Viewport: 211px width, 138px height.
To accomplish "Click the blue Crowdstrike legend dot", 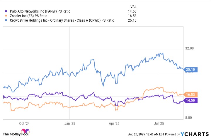I will (x=6, y=20).
